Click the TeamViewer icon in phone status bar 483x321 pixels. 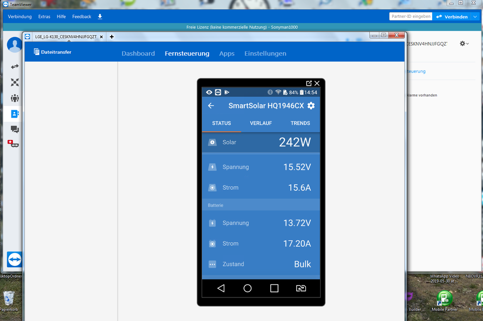[218, 92]
